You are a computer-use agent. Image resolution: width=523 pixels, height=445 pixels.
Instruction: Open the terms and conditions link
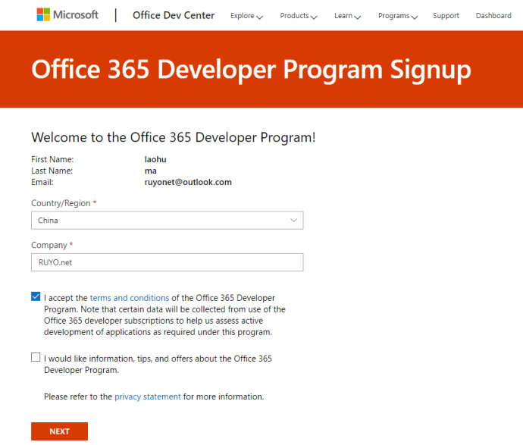(x=129, y=298)
